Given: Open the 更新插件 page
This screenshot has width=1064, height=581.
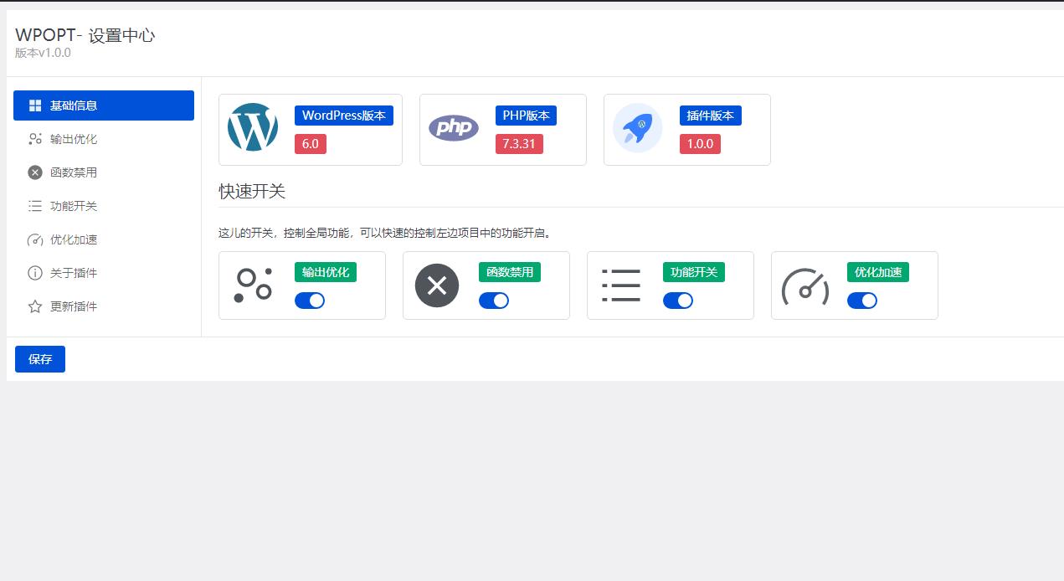Looking at the screenshot, I should pos(104,306).
